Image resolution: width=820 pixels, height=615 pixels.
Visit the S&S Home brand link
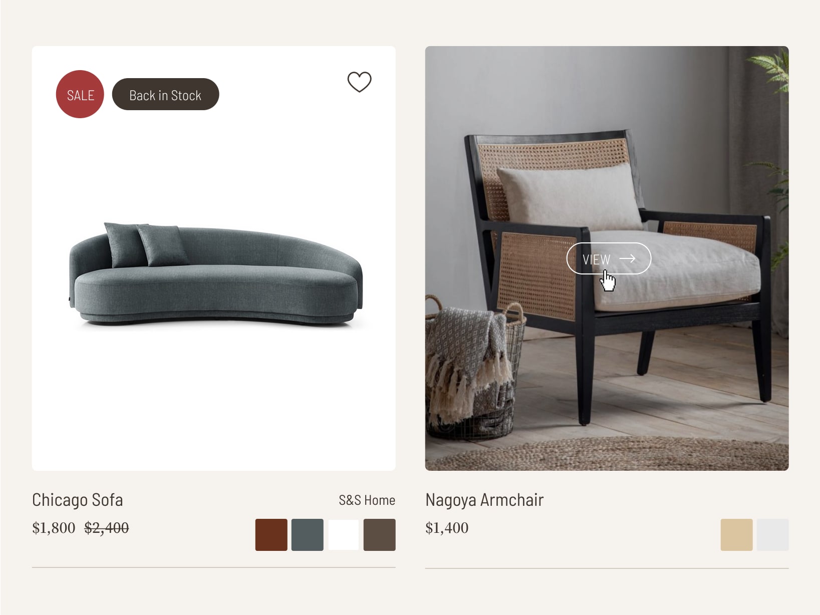(367, 500)
